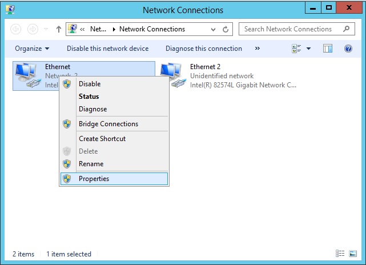The height and width of the screenshot is (265, 366).
Task: Click Disable this network device button
Action: tap(107, 49)
